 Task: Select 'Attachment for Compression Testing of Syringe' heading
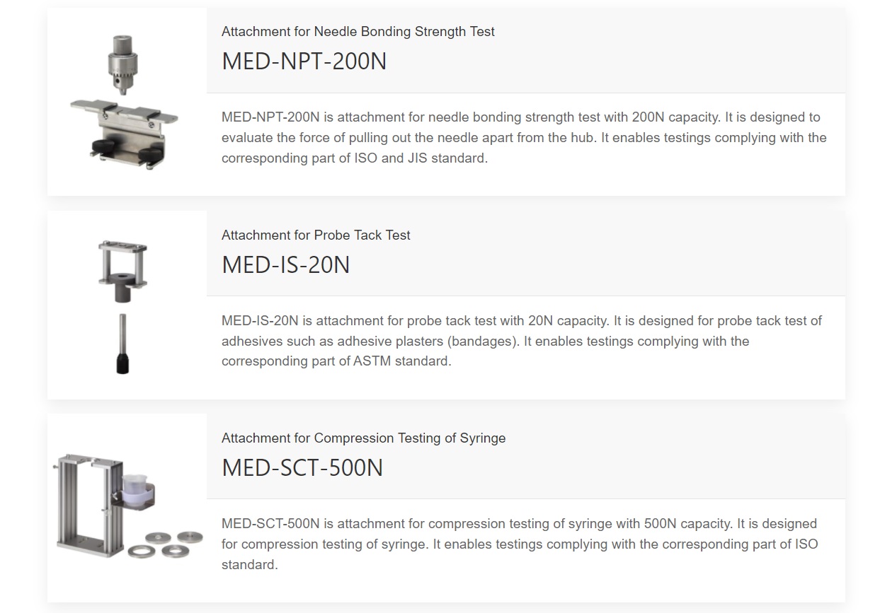364,438
